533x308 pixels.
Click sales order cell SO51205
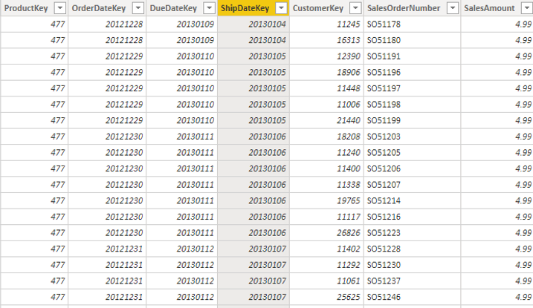coord(412,153)
